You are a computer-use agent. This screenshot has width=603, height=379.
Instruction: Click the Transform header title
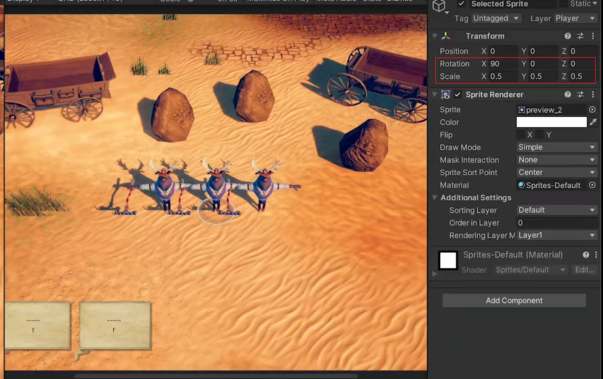(x=485, y=36)
